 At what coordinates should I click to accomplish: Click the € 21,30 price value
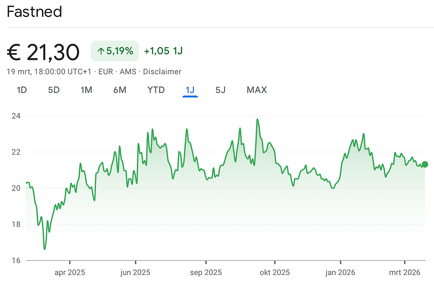(x=43, y=52)
